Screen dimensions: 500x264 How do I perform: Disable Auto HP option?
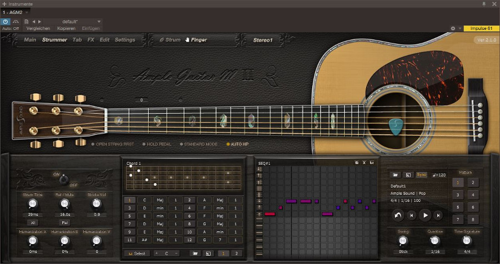click(x=237, y=144)
